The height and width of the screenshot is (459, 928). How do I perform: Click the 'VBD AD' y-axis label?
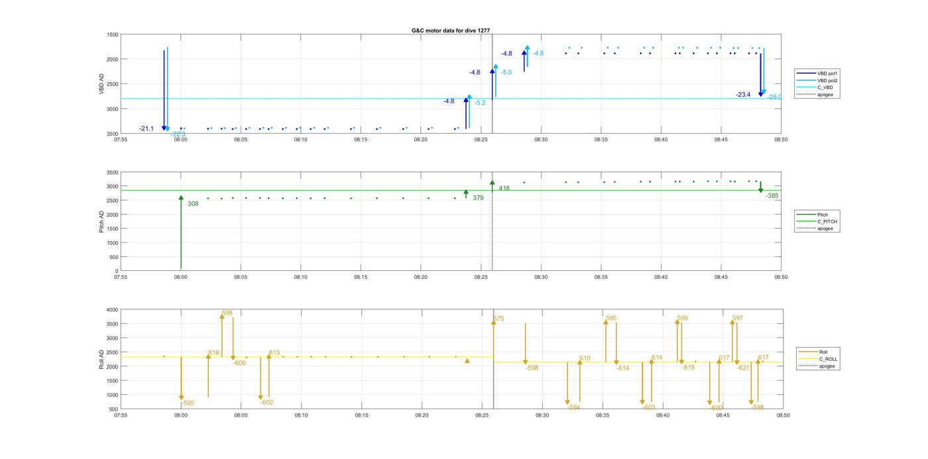click(x=102, y=84)
